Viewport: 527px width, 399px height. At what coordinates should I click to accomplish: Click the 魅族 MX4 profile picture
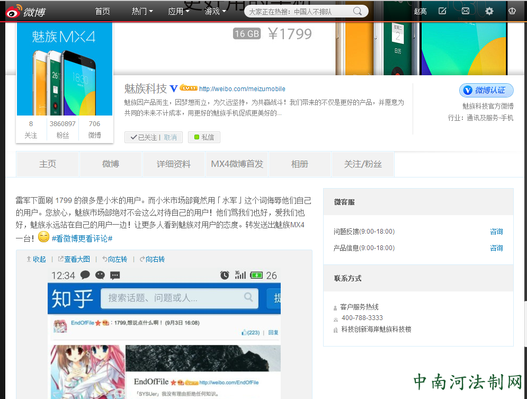[x=65, y=69]
